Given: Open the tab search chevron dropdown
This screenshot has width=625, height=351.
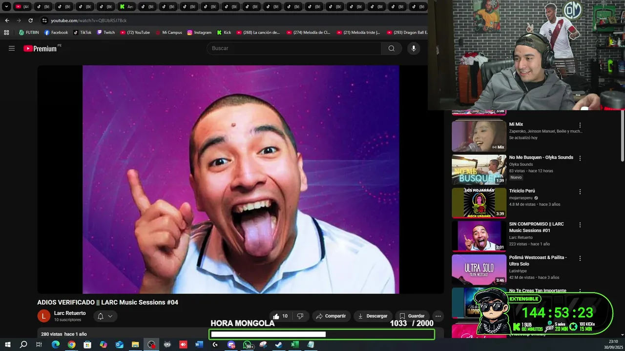Looking at the screenshot, I should (x=6, y=6).
